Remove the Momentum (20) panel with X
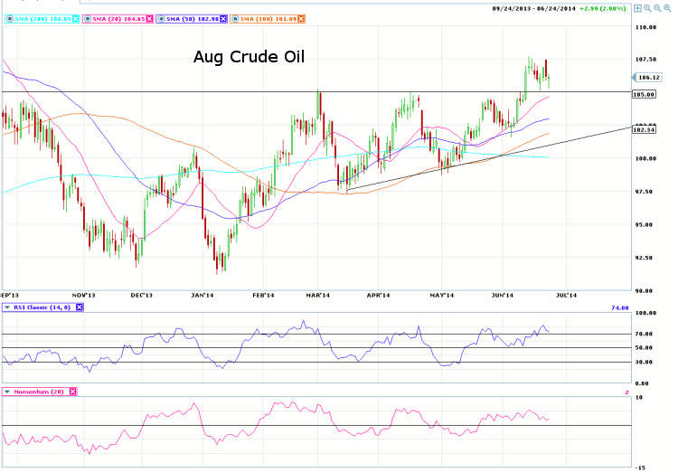The width and height of the screenshot is (678, 472). (x=72, y=392)
